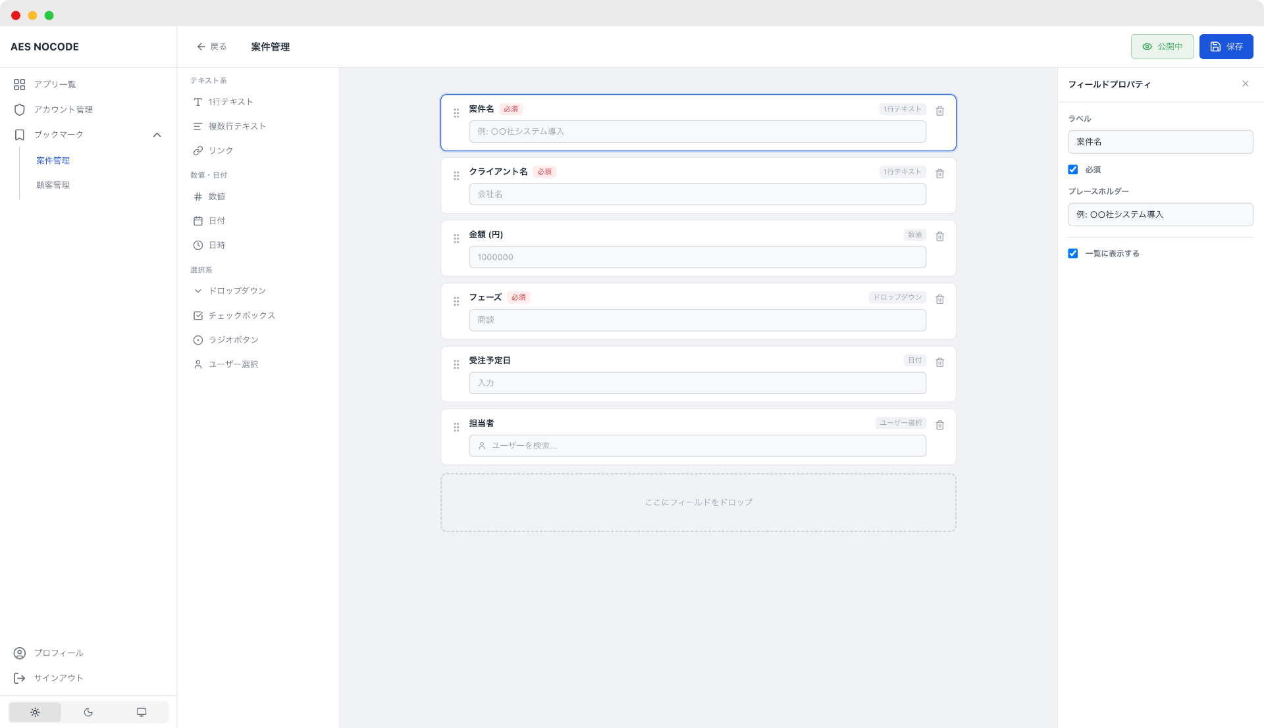Open 顧客管理 in sidebar
The image size is (1264, 728).
pos(53,185)
